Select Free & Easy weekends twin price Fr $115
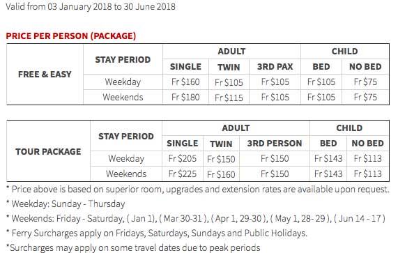 229,98
